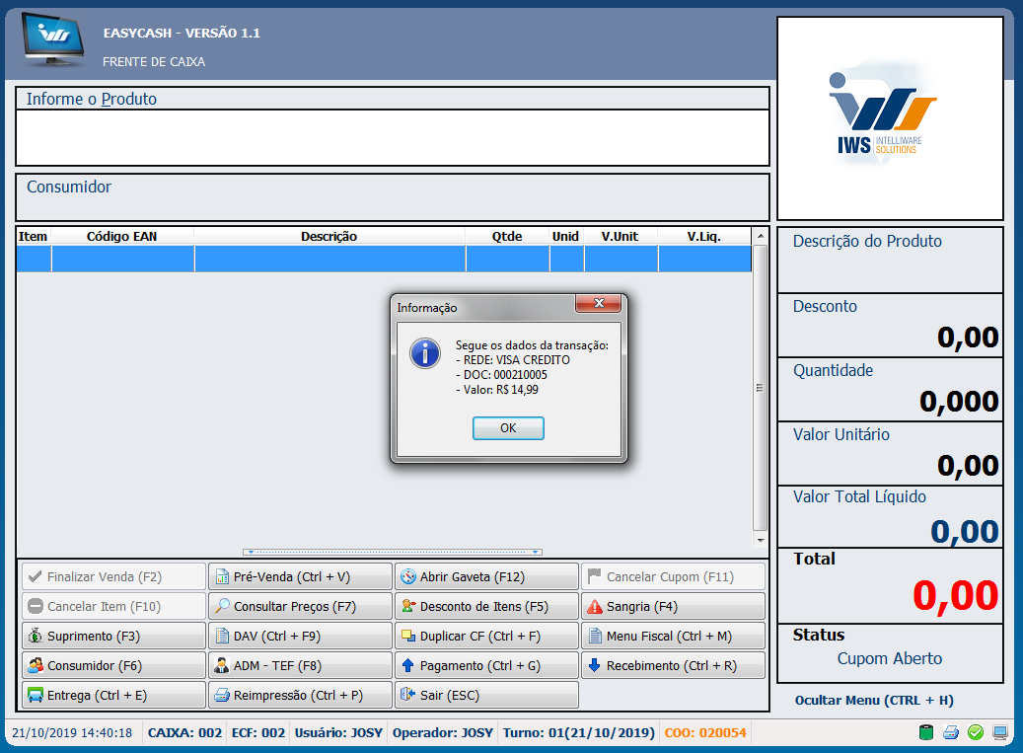Open Sangria (F4) option
This screenshot has height=753, width=1023.
point(673,606)
